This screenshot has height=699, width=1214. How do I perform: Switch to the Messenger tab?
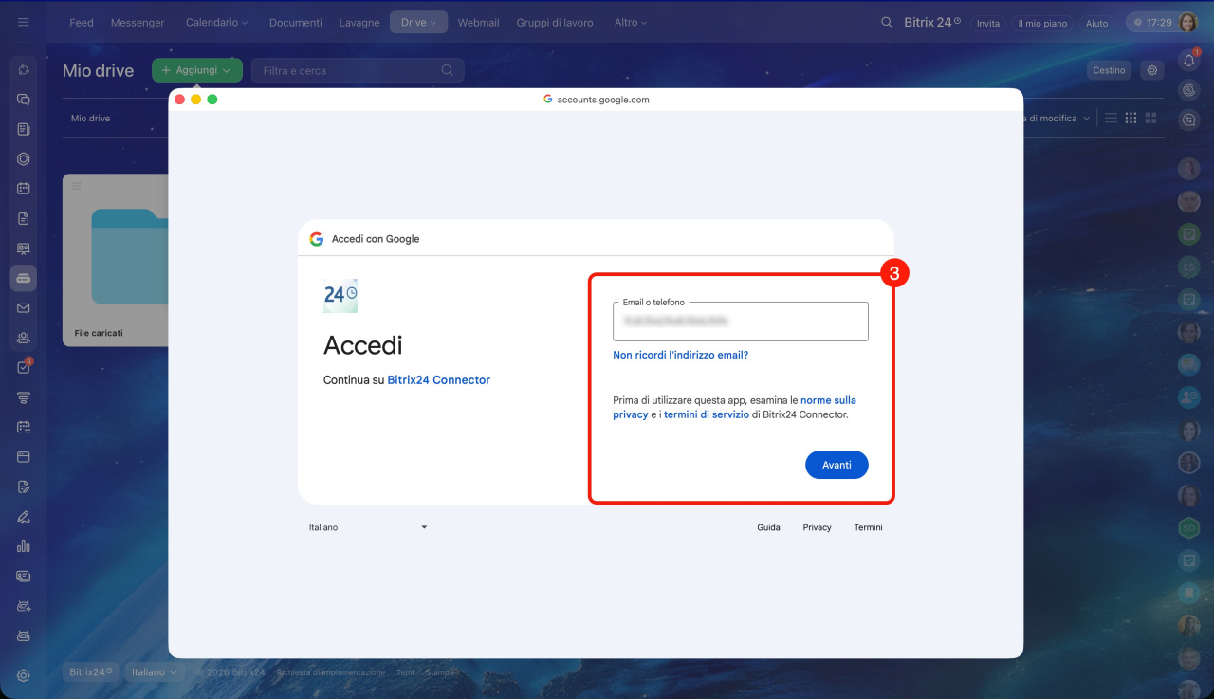tap(138, 22)
